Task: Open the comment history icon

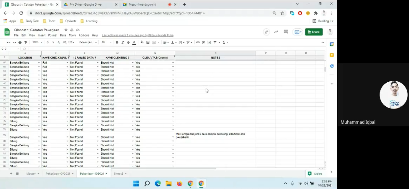Action: [286, 32]
